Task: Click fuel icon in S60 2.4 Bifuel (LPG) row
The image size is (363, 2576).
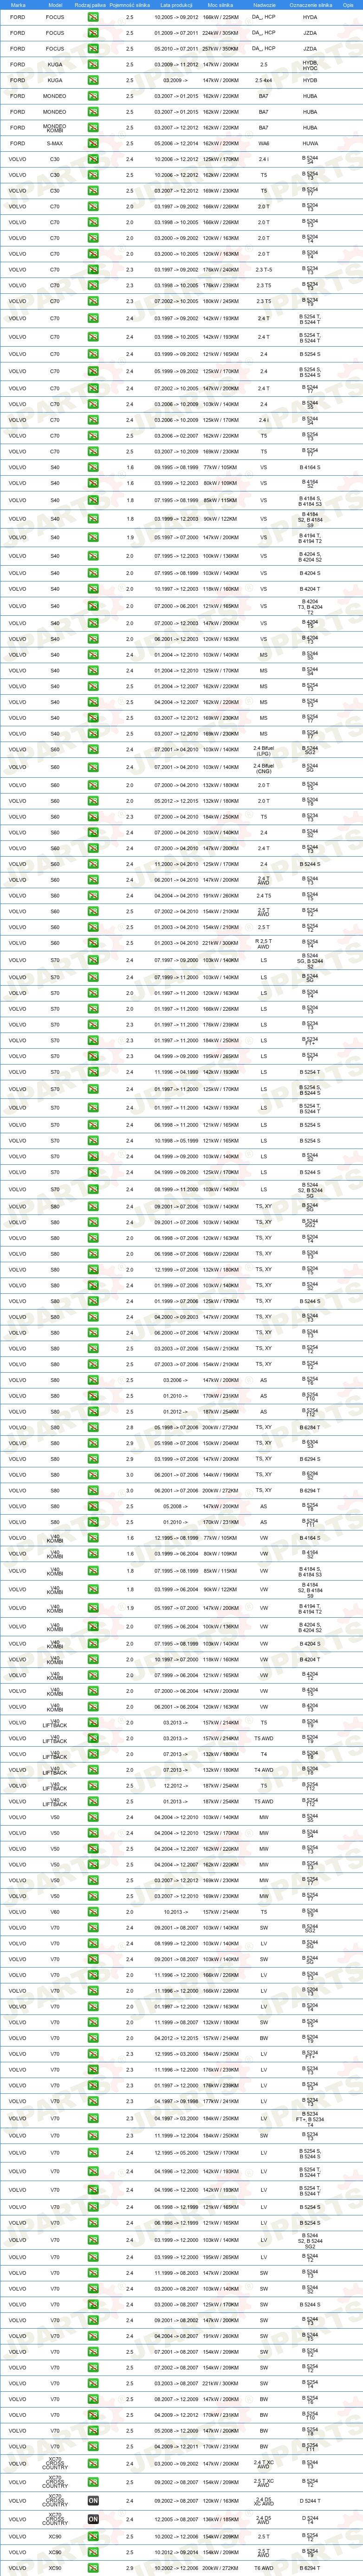Action: tap(93, 750)
